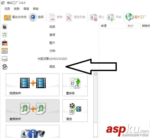Click the Format Factory title bar icon
Viewport: 150px width, 138px height.
3,3
